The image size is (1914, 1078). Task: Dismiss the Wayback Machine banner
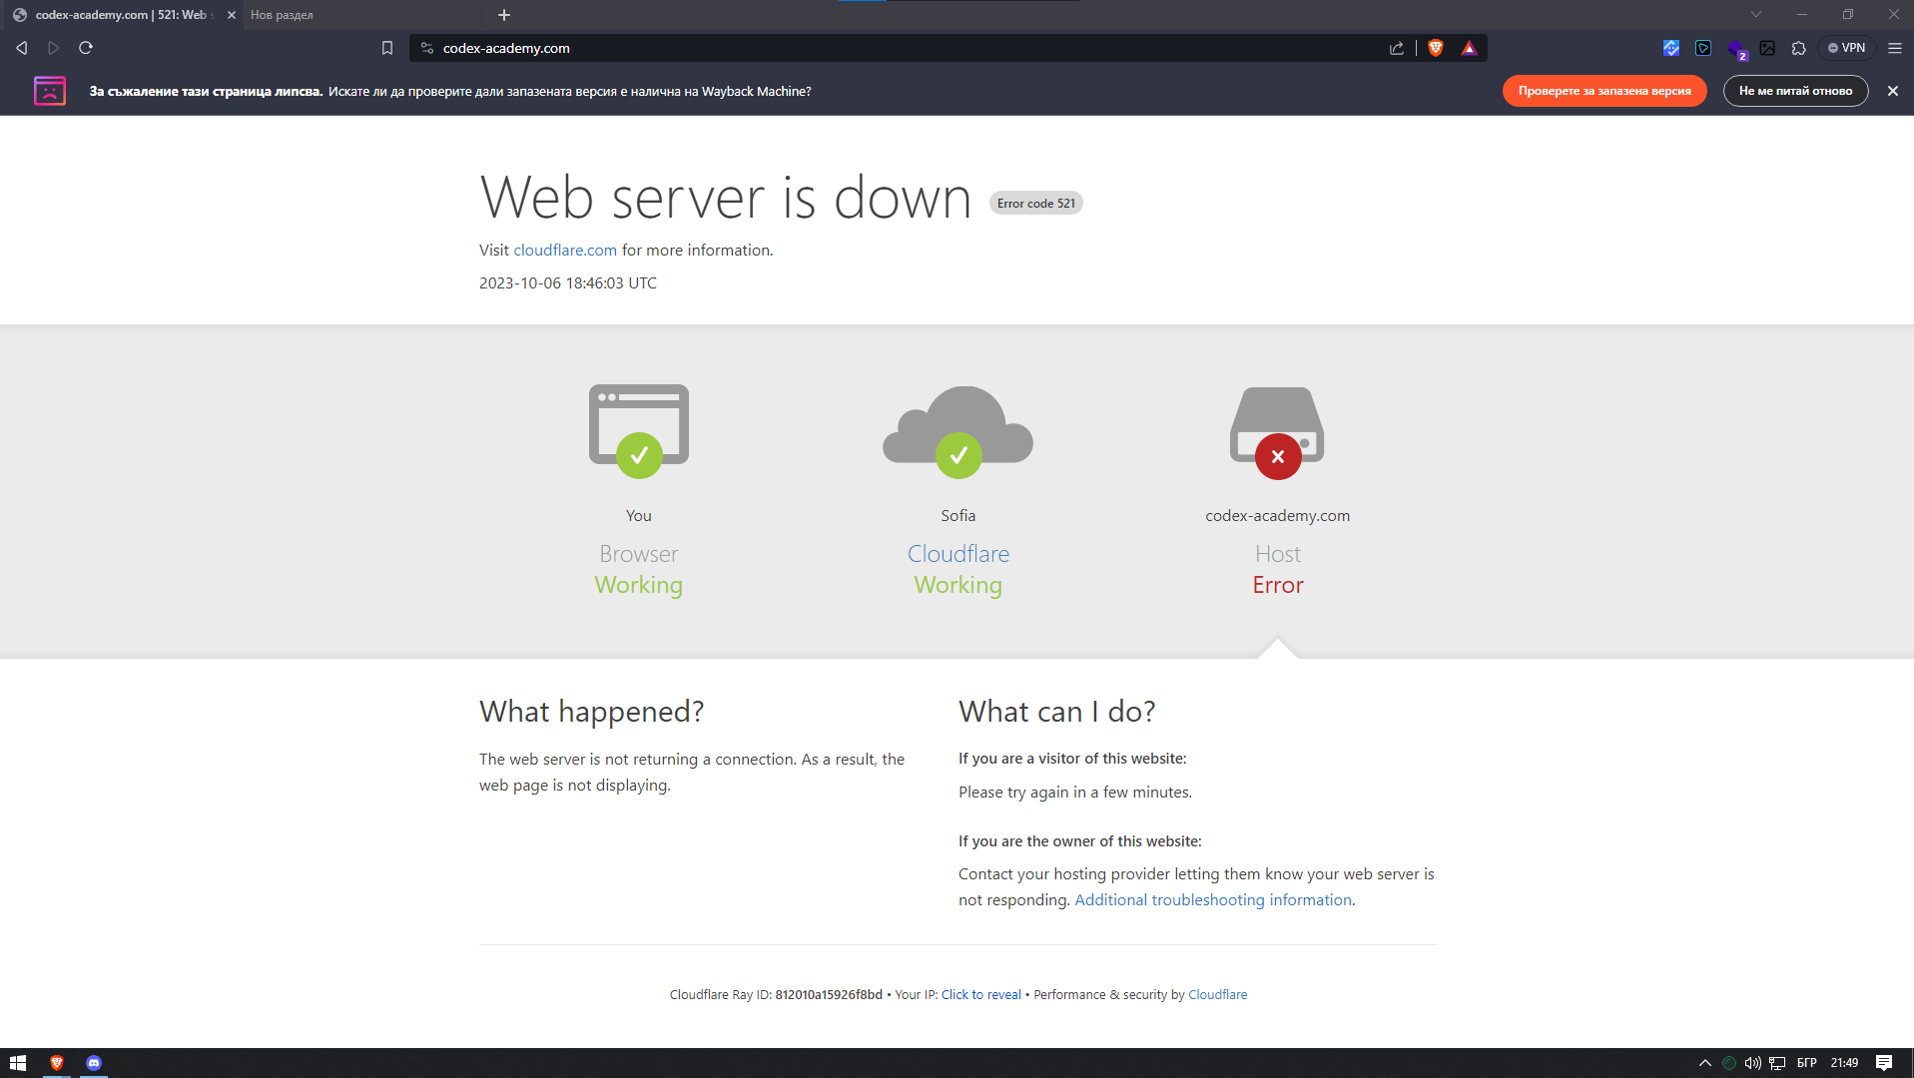(1892, 91)
